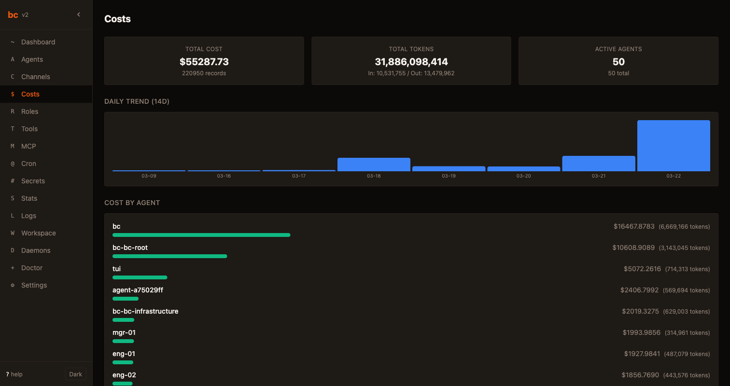Click the green cost bar for bc
This screenshot has width=730, height=386.
click(x=201, y=235)
